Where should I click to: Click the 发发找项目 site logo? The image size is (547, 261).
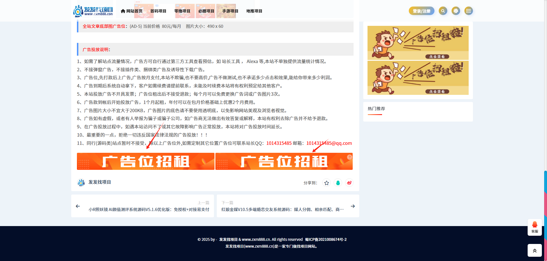click(x=93, y=11)
